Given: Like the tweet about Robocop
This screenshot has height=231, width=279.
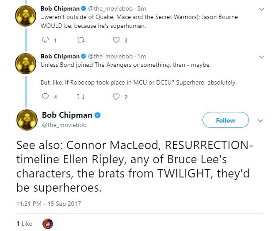Looking at the screenshot, I should pos(116,96).
